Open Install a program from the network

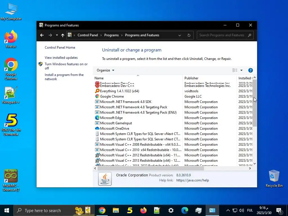coord(64,77)
